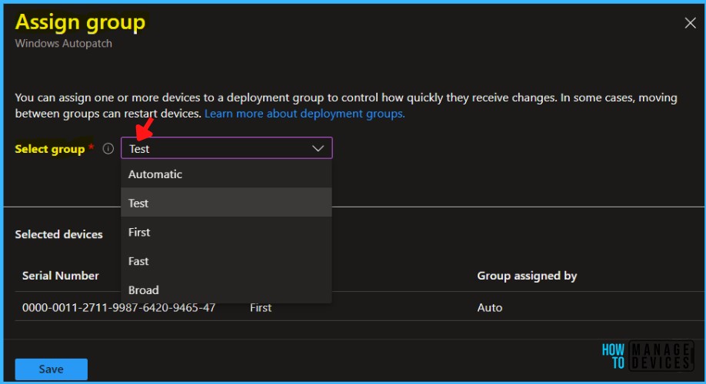
Task: Click the Windows Autopatch subtitle
Action: coord(64,44)
